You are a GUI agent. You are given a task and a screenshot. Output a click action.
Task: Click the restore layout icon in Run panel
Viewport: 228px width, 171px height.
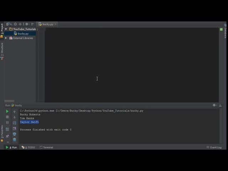7,129
